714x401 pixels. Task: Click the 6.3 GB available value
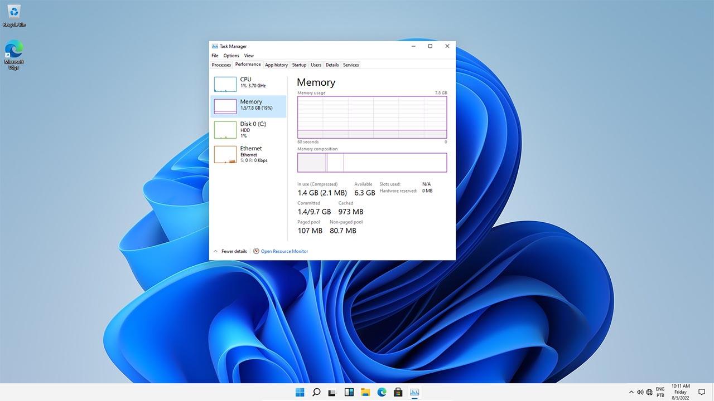[365, 193]
